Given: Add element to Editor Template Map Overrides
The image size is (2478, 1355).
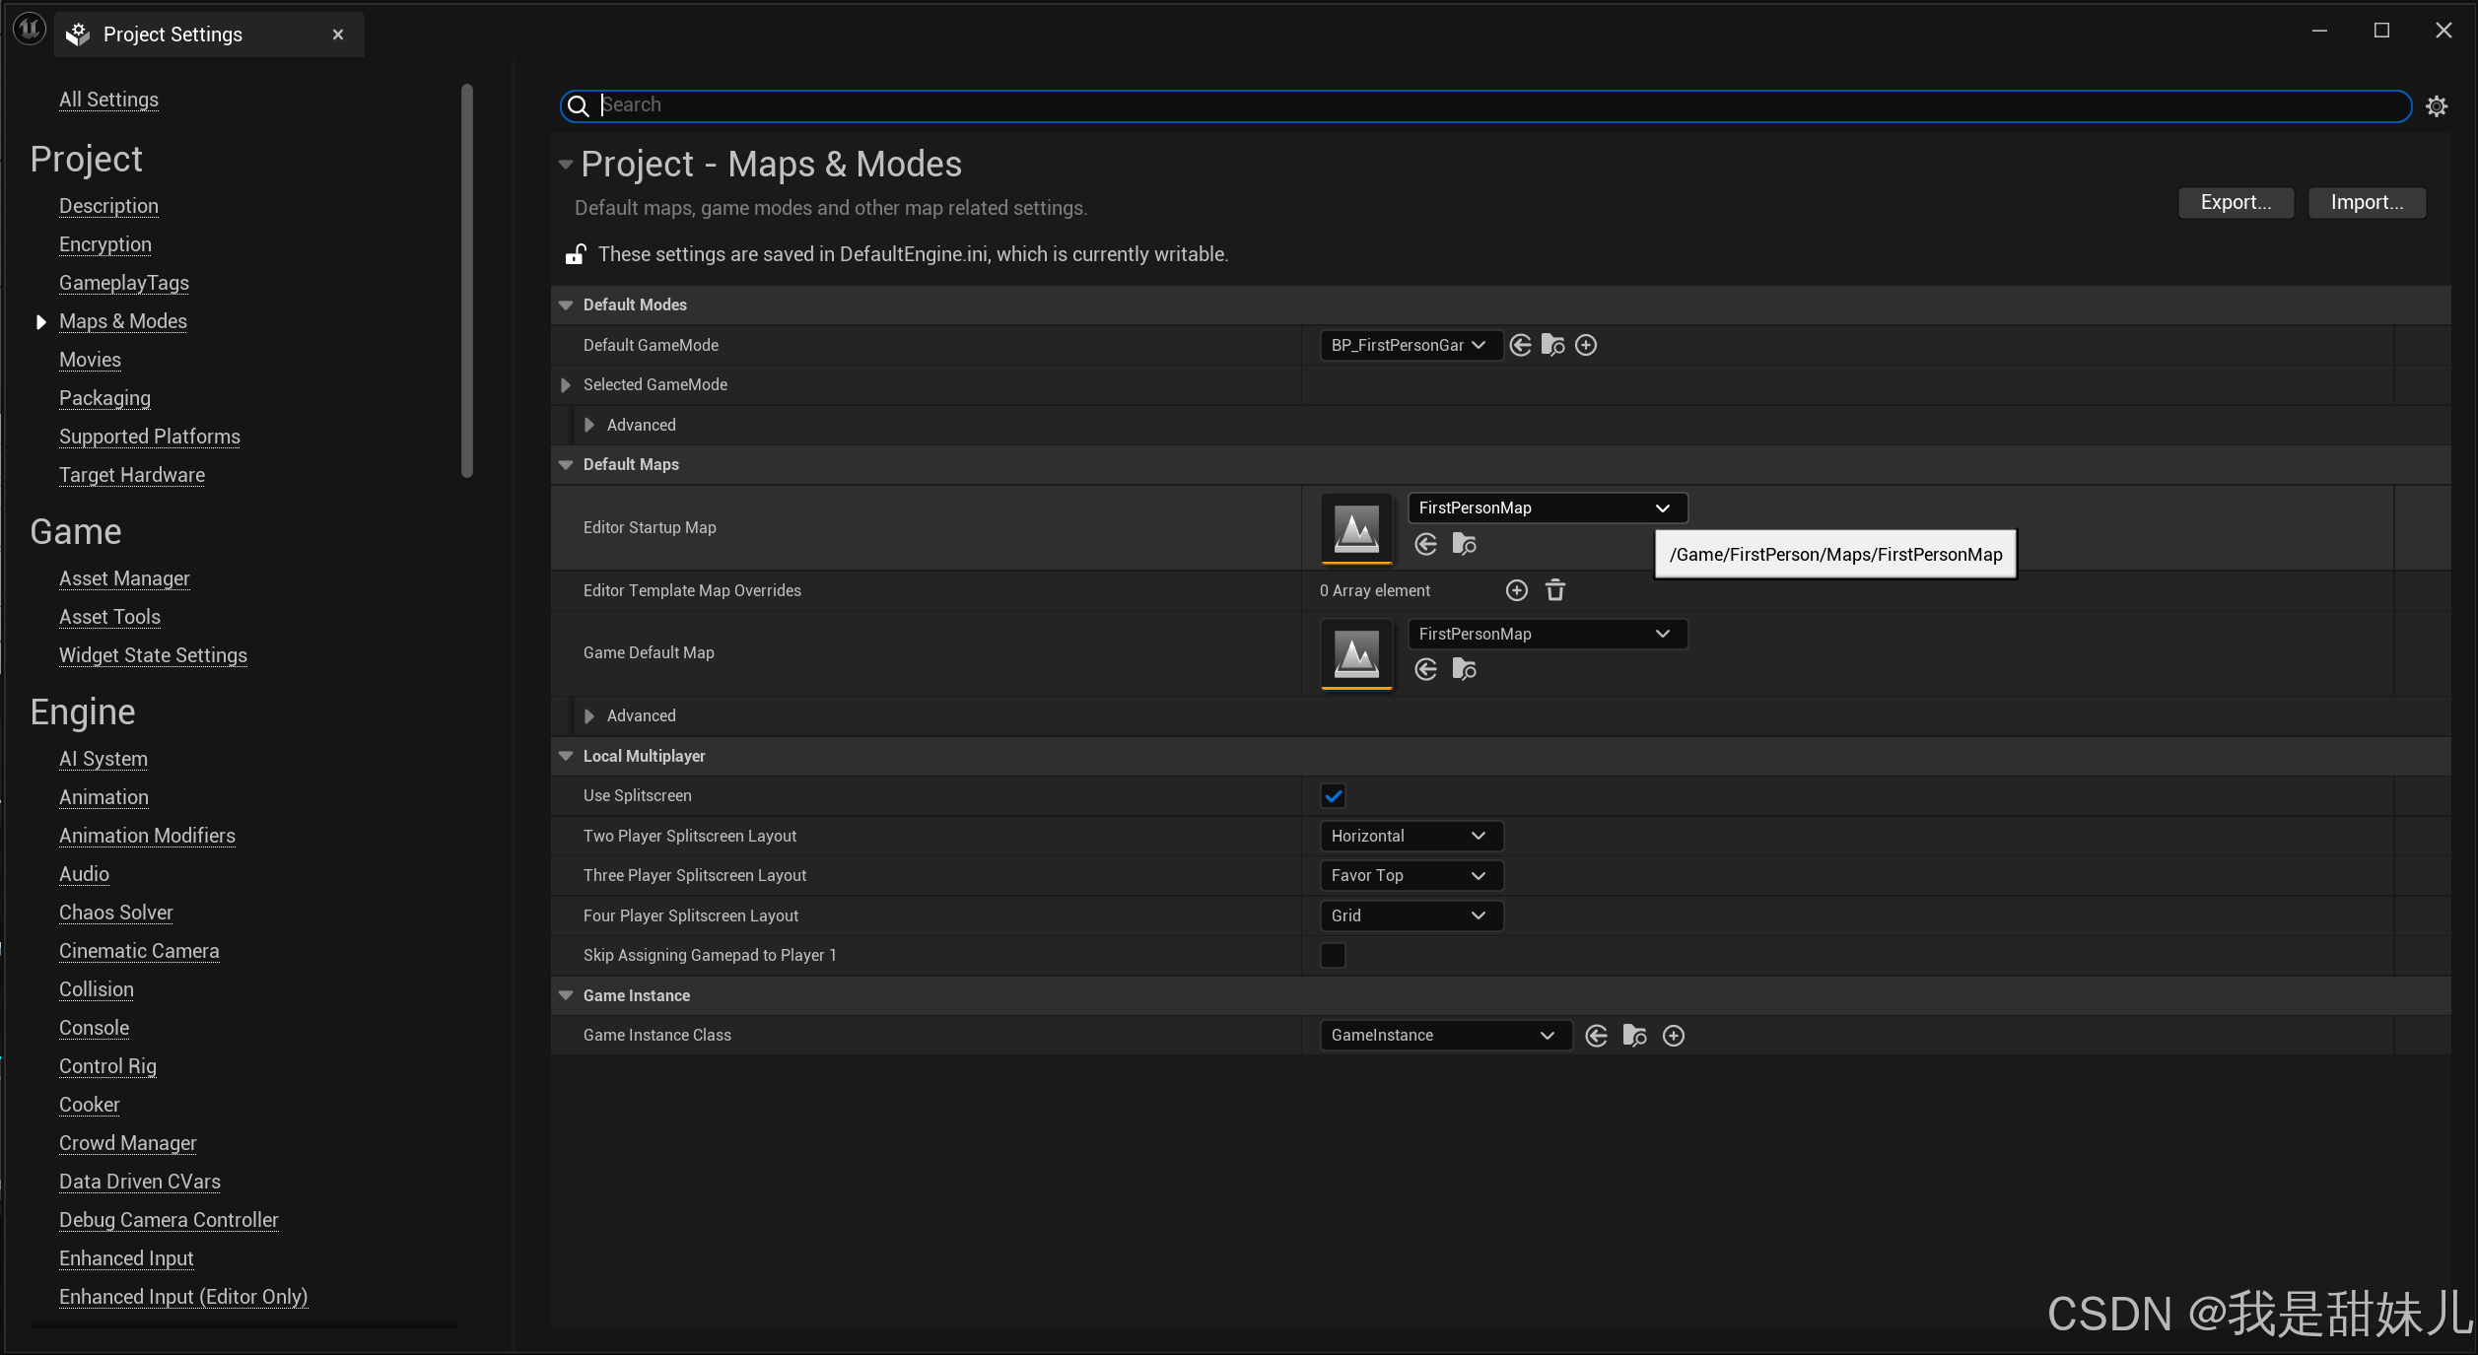Looking at the screenshot, I should tap(1516, 590).
